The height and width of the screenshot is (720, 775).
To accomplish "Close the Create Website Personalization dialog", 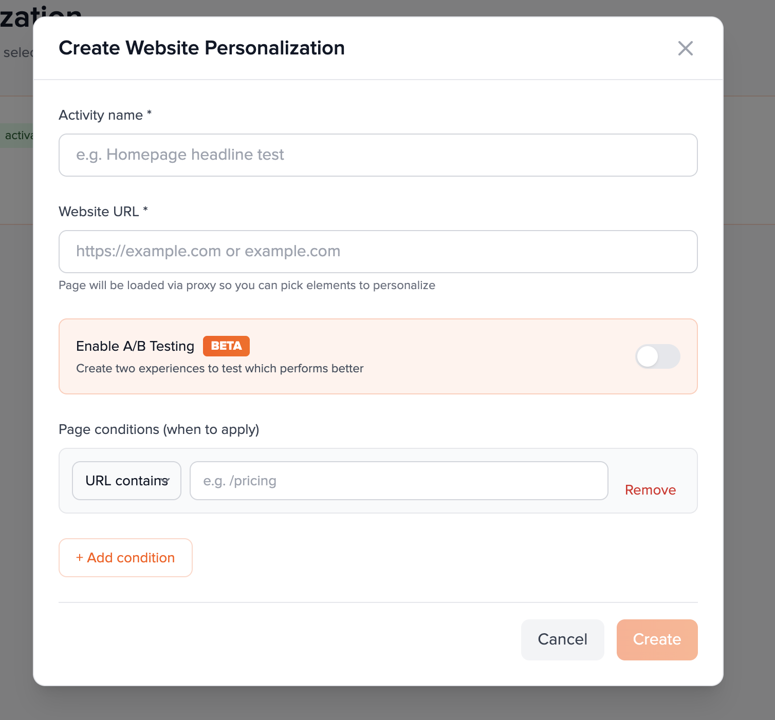I will pos(685,48).
